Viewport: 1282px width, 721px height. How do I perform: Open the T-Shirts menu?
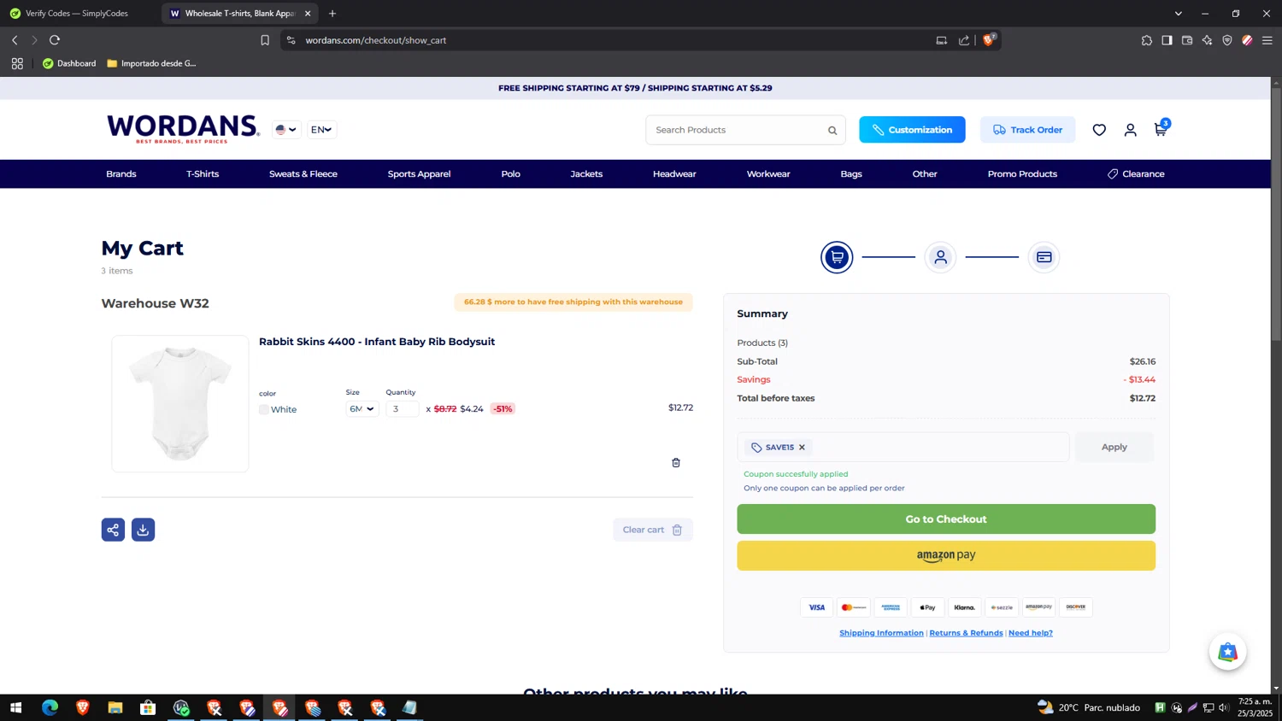(203, 174)
